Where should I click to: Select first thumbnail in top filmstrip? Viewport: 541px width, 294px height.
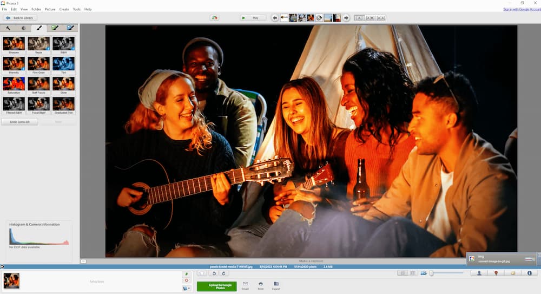285,18
